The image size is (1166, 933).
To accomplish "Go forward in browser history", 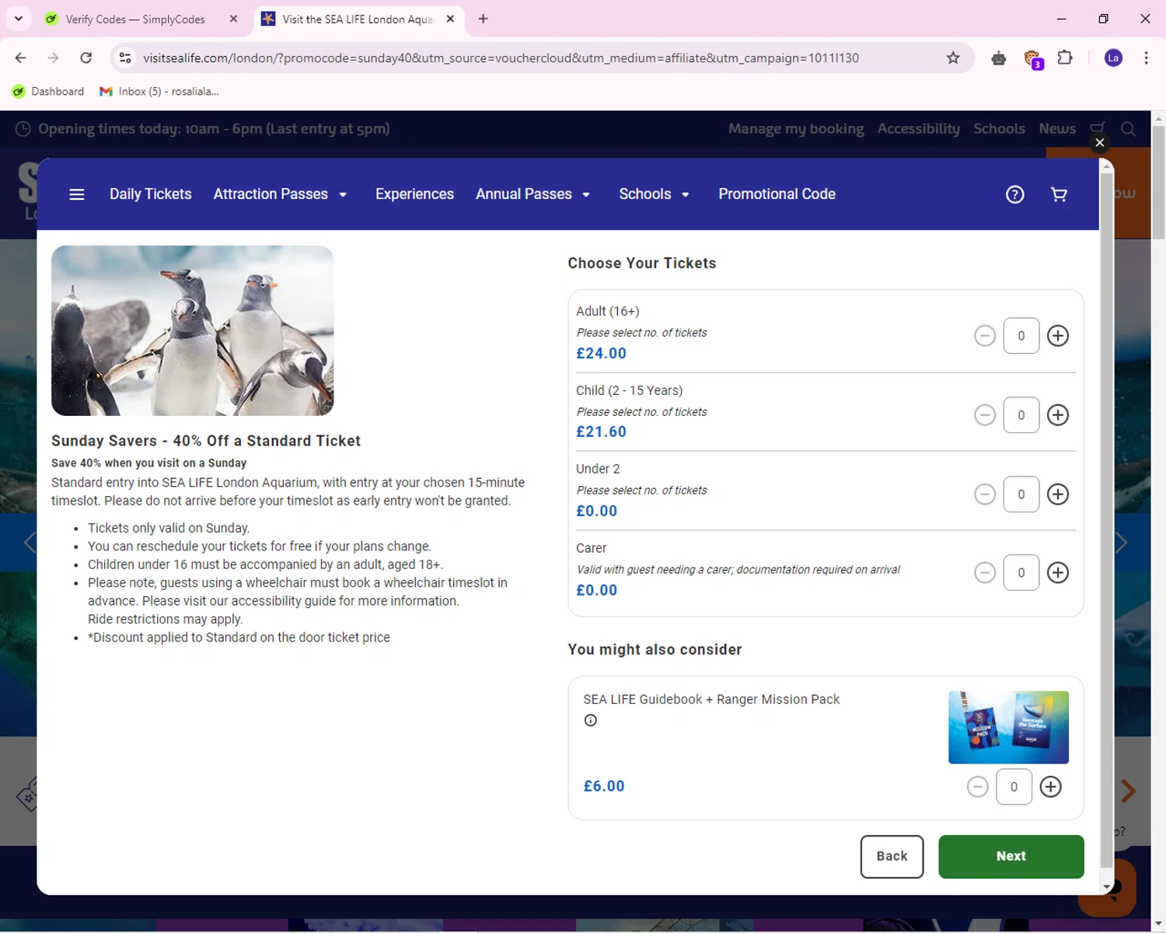I will click(x=53, y=58).
